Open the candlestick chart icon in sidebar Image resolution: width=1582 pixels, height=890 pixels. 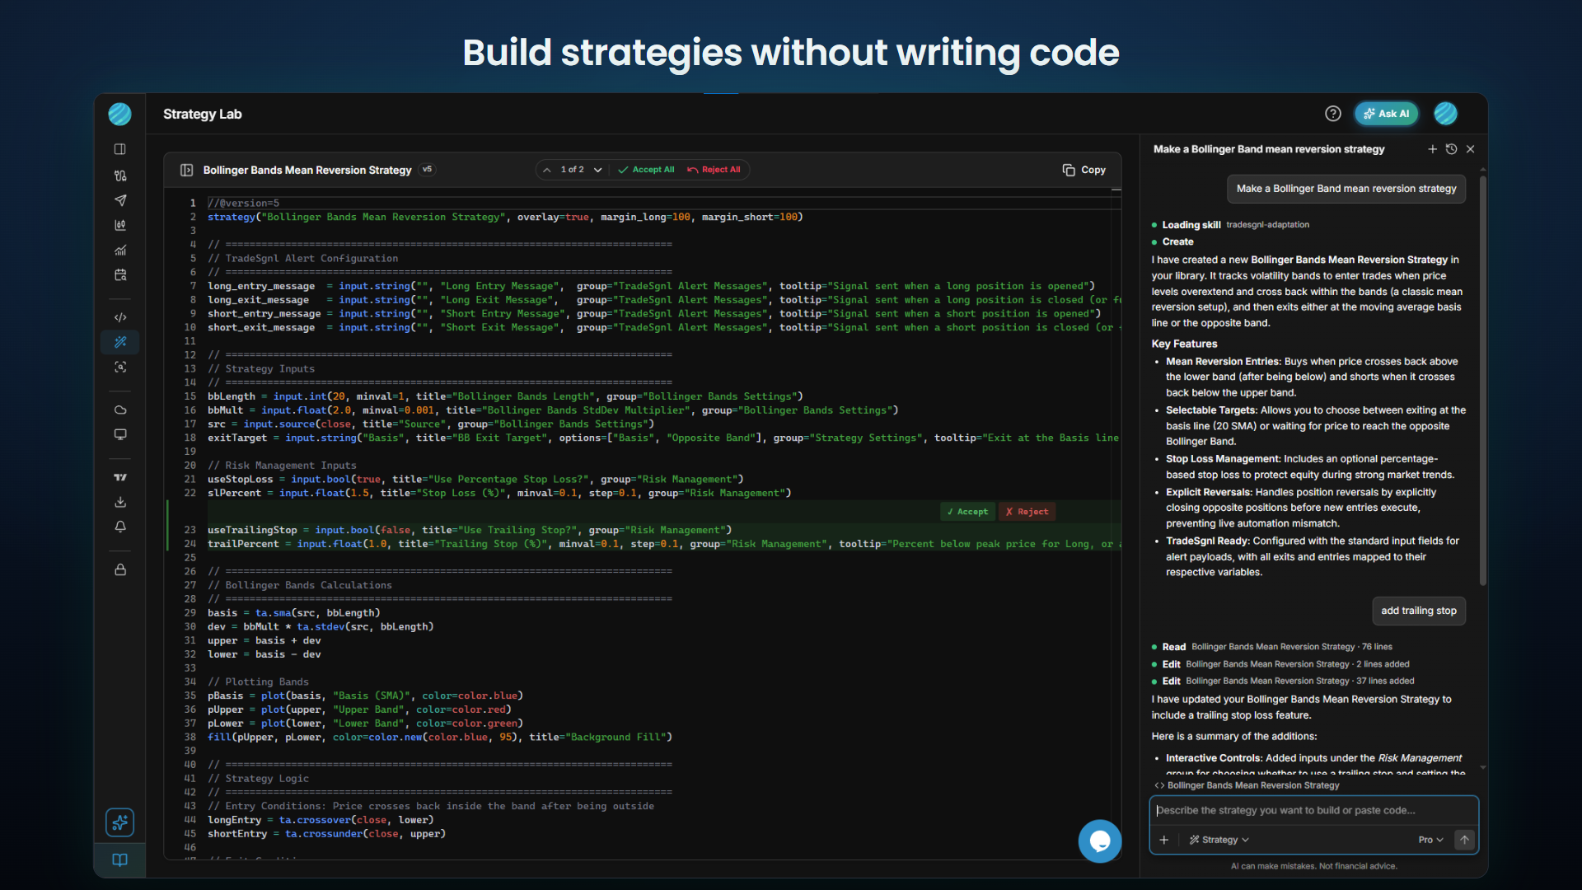120,225
